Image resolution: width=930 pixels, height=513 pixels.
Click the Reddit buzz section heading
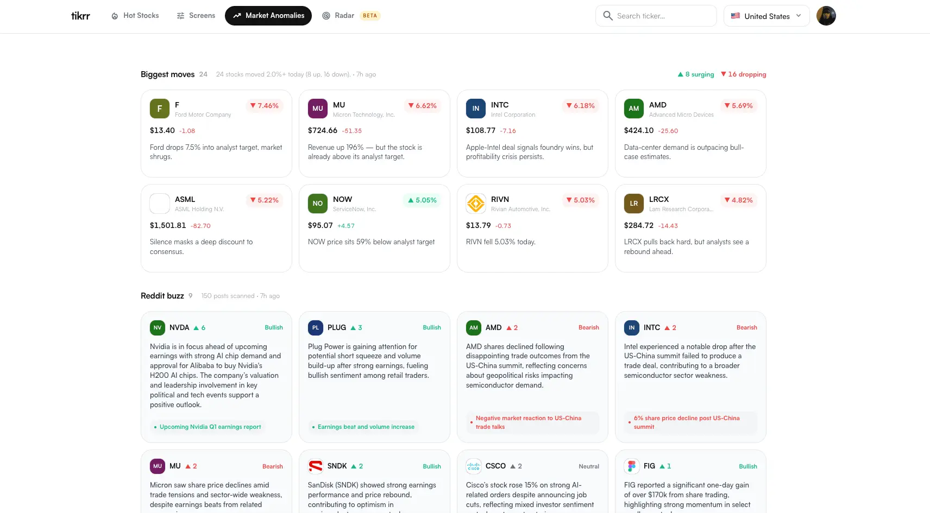click(162, 296)
